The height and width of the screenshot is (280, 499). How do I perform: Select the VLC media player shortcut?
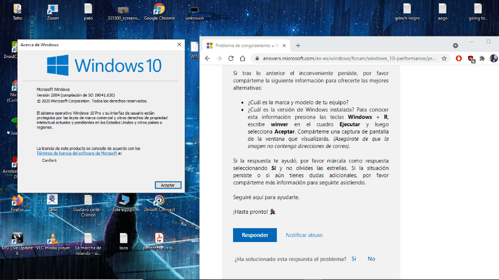point(53,241)
